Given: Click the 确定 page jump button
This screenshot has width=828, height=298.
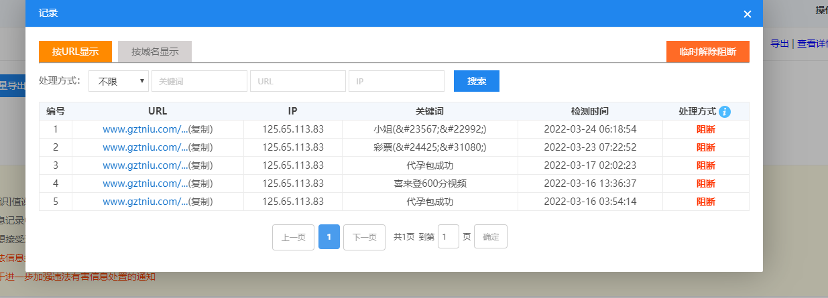Looking at the screenshot, I should [x=491, y=237].
